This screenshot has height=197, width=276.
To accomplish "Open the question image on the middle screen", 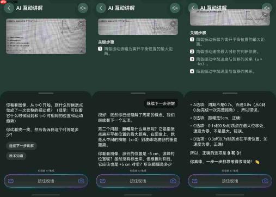I will 138,27.
